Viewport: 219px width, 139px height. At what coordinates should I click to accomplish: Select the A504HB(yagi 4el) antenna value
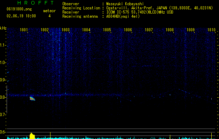tap(123, 16)
